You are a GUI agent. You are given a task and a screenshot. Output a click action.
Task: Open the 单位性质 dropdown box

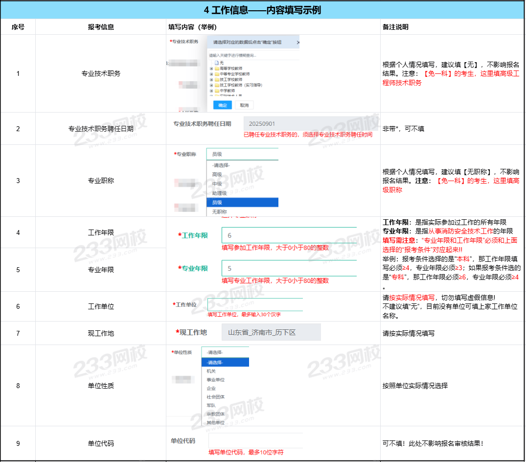pos(225,352)
